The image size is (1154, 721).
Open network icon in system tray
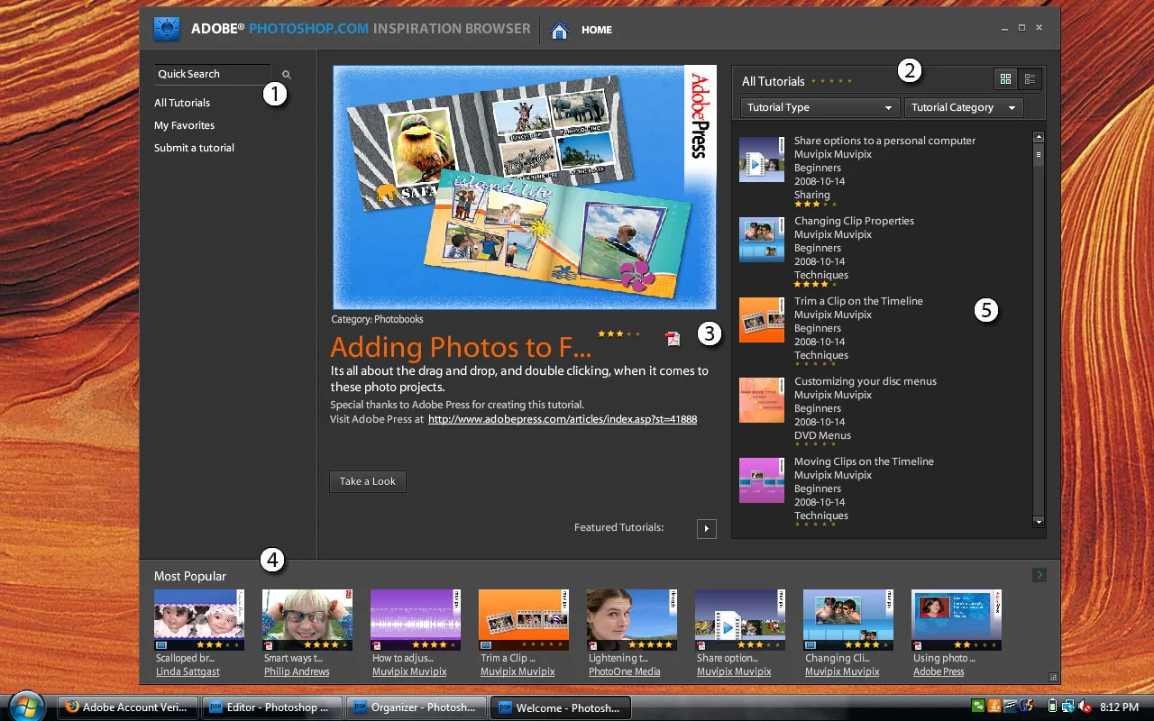(x=1068, y=707)
